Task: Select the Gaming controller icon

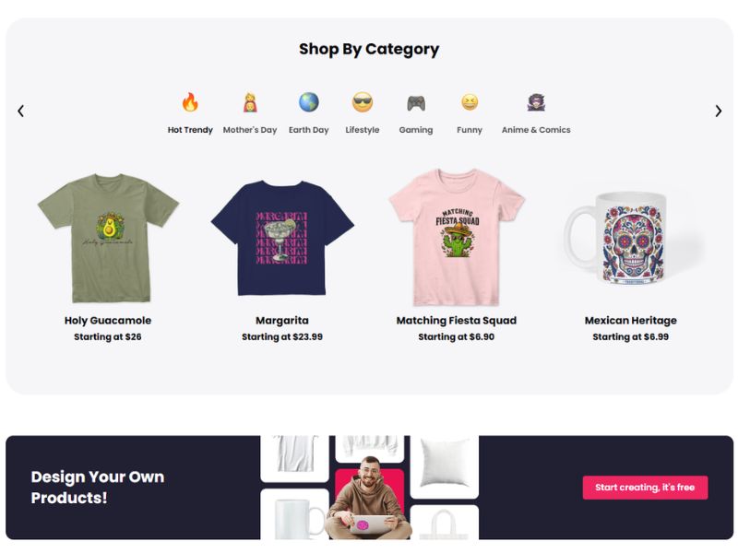Action: [x=416, y=102]
